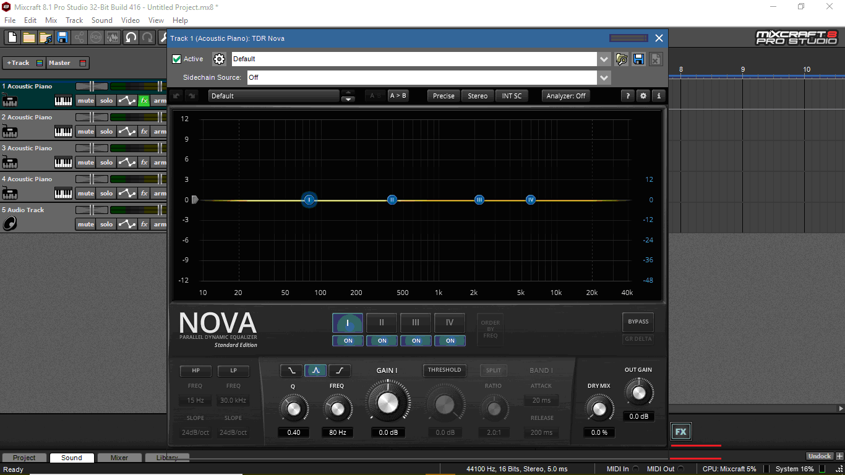
Task: Step to next Nova preset arrow
Action: tap(348, 99)
